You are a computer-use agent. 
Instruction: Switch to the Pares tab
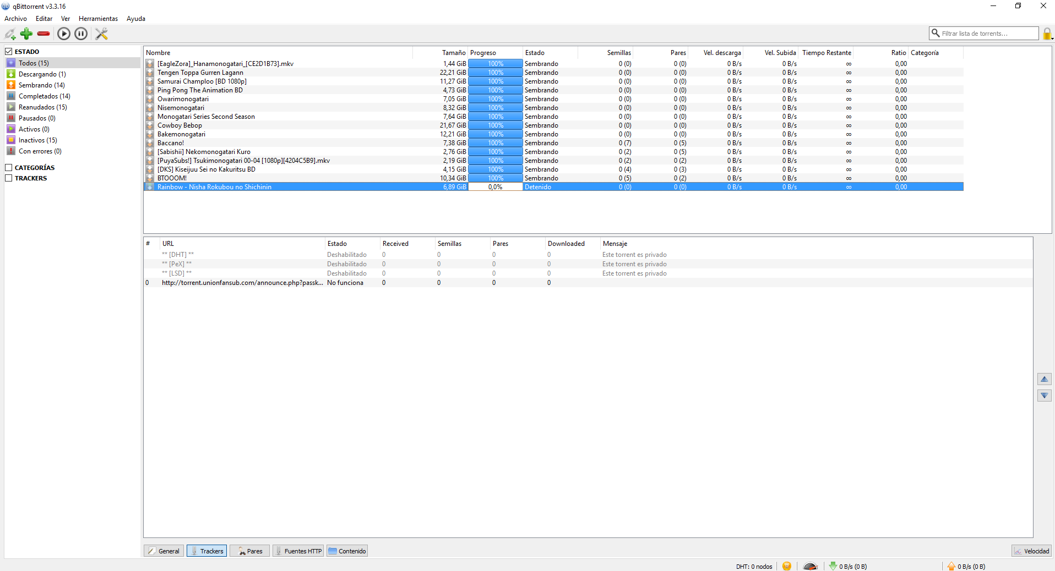click(x=250, y=551)
